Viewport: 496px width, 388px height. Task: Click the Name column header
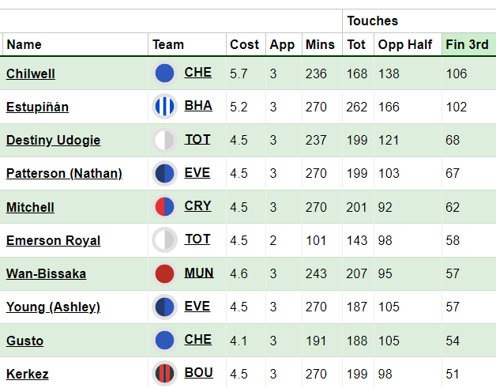[24, 44]
